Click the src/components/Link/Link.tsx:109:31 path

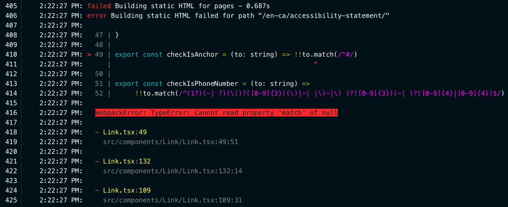(173, 200)
